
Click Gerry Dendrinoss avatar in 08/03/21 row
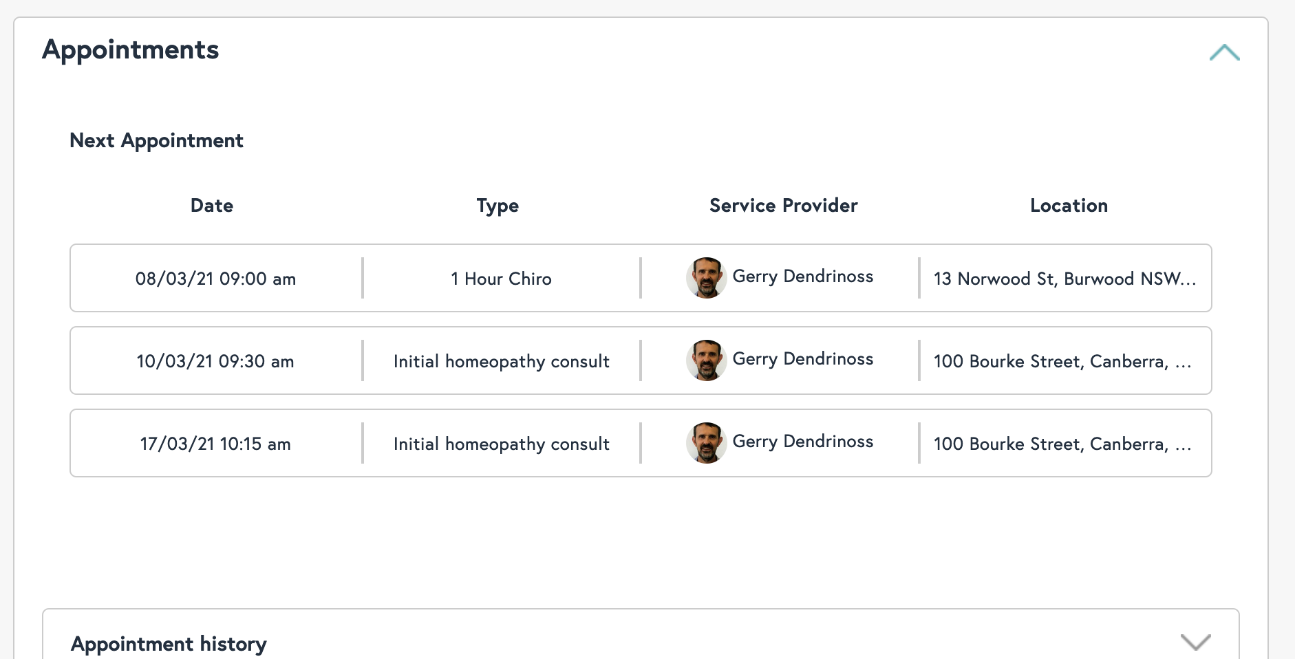706,278
